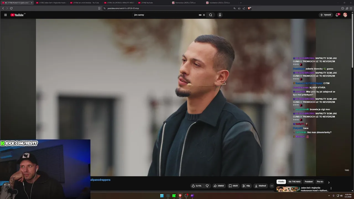Click the share page icon in address bar

tap(244, 8)
